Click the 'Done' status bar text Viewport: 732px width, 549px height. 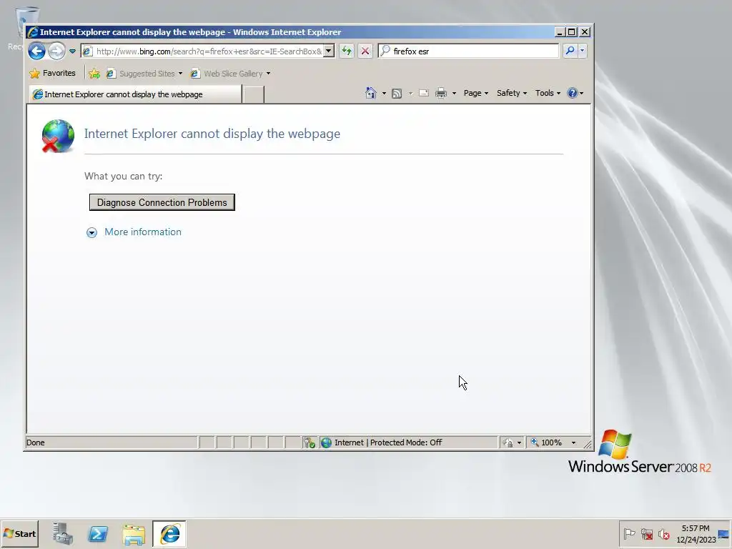click(x=36, y=442)
